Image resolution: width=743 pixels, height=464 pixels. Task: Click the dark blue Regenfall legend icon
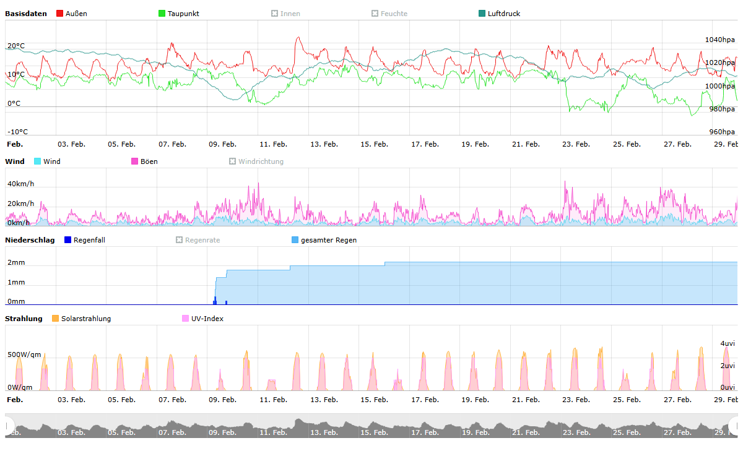tap(68, 240)
